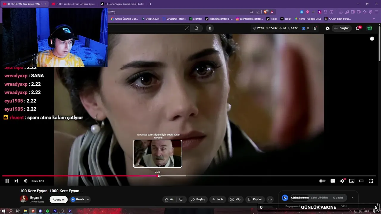Screen dimensions: 381x214
Task: Skip to the next video
Action: 16,181
